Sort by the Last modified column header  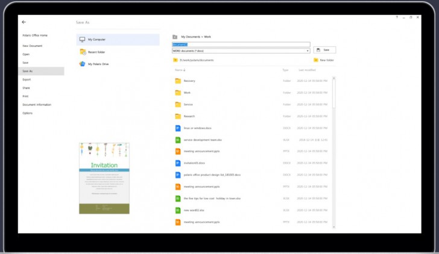pos(307,70)
